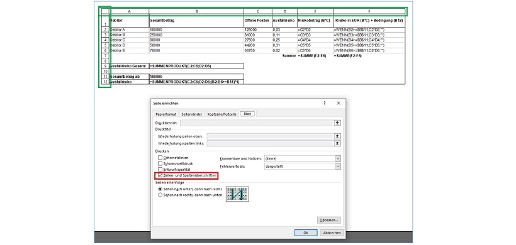
Task: Click the Wiederholungsspalten links input field
Action: [x=271, y=143]
